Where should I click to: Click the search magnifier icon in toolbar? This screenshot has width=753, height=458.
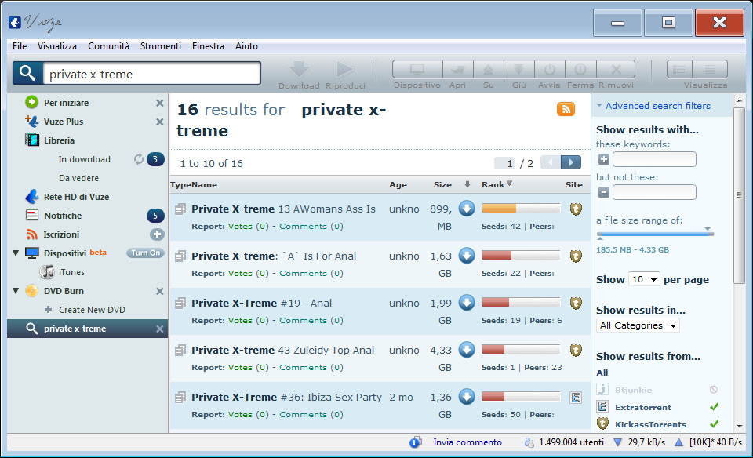(x=27, y=74)
